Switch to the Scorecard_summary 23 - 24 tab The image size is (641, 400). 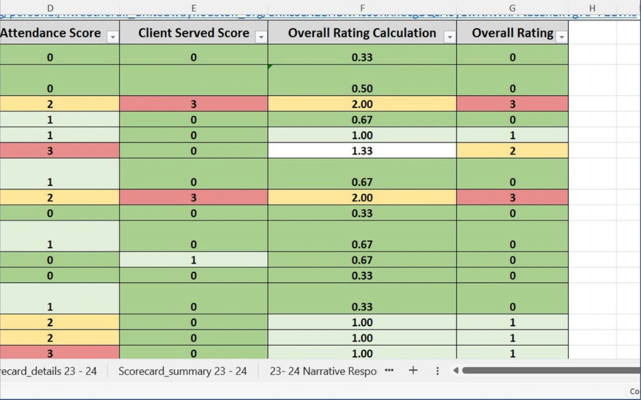(183, 371)
